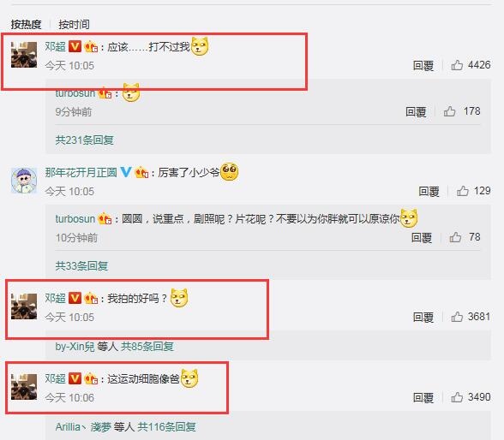Like the comment with 4426 likes

tap(457, 65)
